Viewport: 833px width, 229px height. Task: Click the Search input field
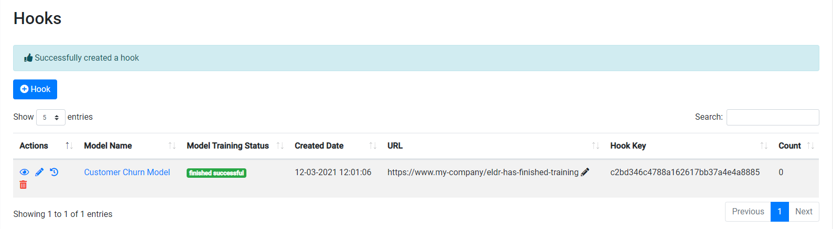pos(772,117)
